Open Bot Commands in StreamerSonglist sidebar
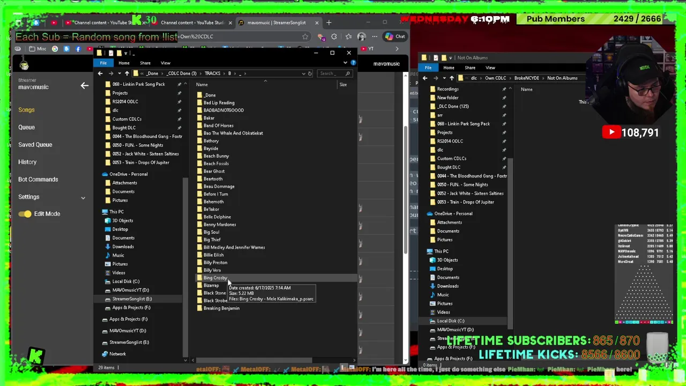The width and height of the screenshot is (686, 386). 38,180
